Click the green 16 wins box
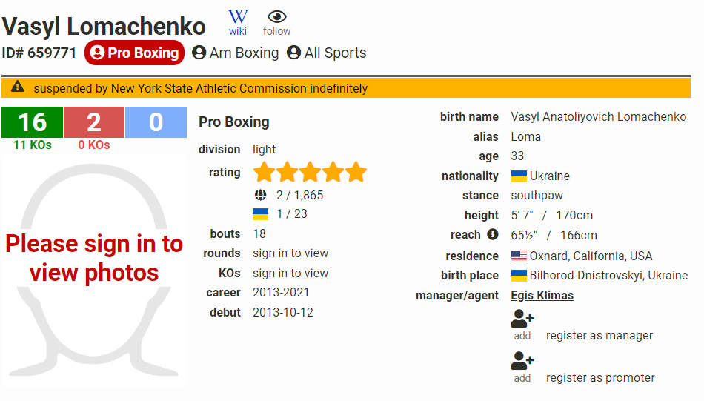Screen dimensions: 704x401 click(32, 122)
